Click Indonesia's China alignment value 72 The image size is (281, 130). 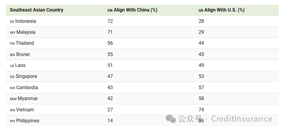110,21
